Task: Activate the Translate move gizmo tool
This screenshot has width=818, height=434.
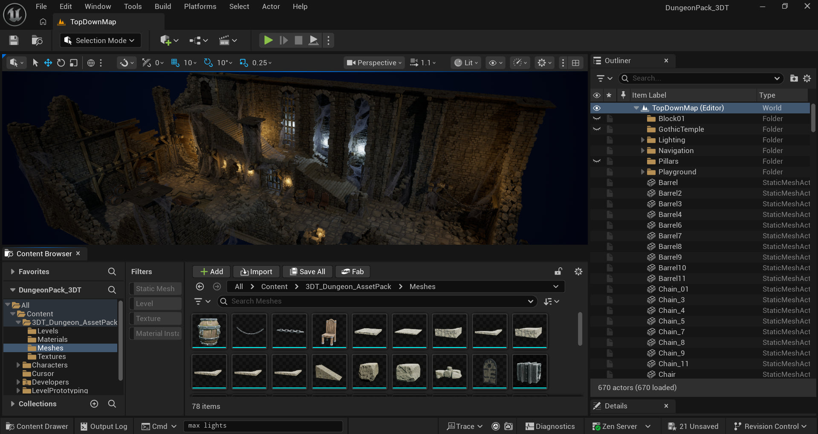Action: (x=48, y=63)
